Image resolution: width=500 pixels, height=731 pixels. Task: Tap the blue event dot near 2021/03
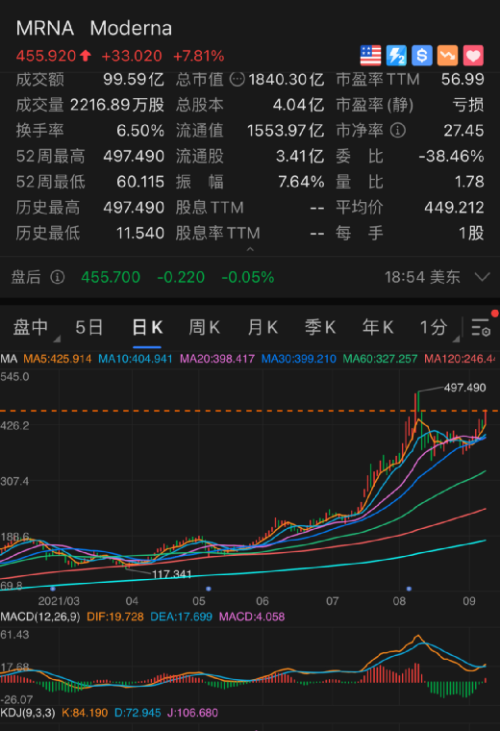coord(53,589)
